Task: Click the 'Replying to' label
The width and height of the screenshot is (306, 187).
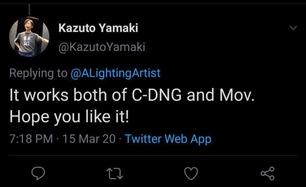Action: click(x=38, y=74)
